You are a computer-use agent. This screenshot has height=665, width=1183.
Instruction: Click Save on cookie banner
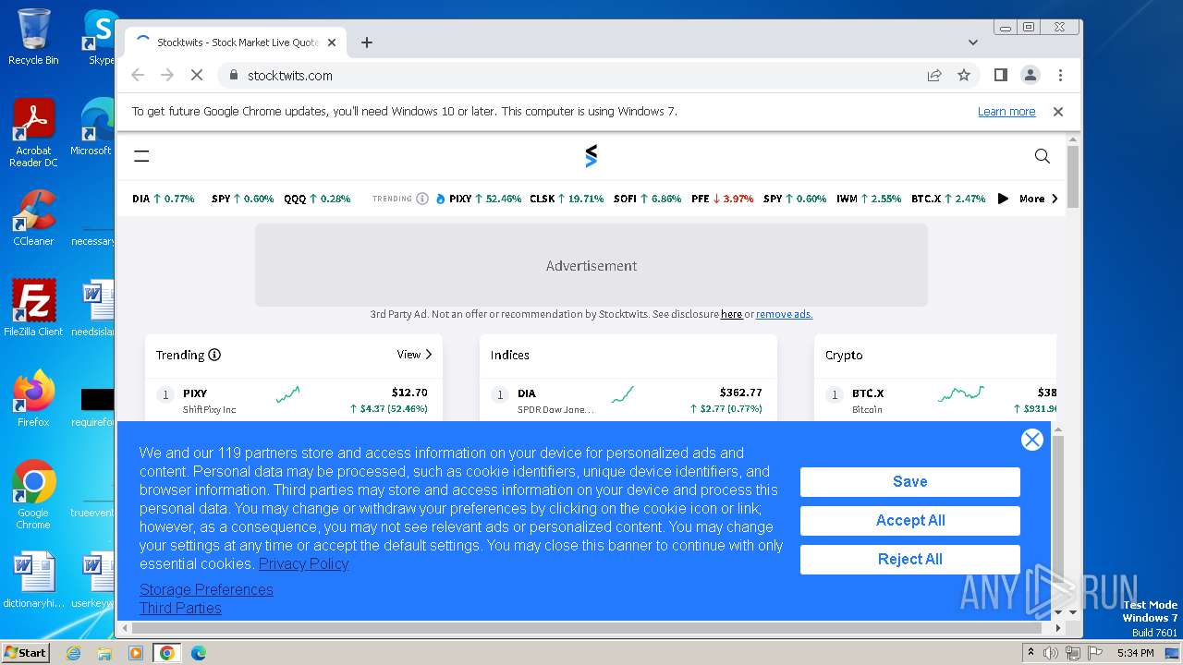910,481
